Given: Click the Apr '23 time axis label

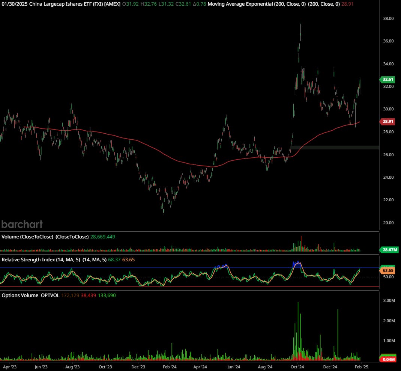Looking at the screenshot, I should [10, 367].
